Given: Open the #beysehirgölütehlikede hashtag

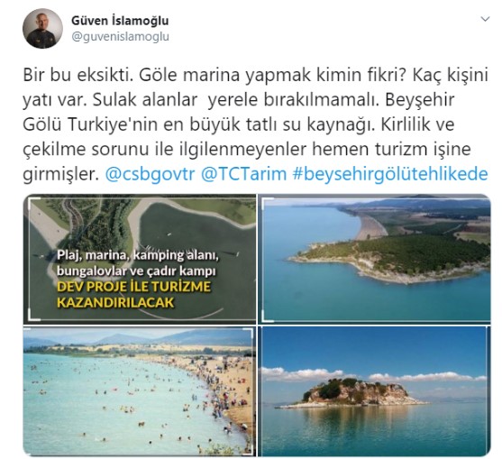Looking at the screenshot, I should click(x=390, y=174).
